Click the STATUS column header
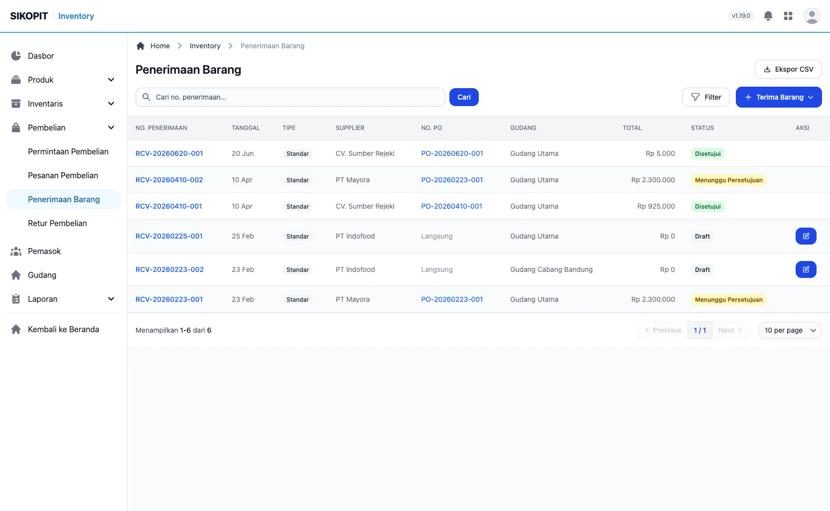This screenshot has height=511, width=830. (702, 128)
